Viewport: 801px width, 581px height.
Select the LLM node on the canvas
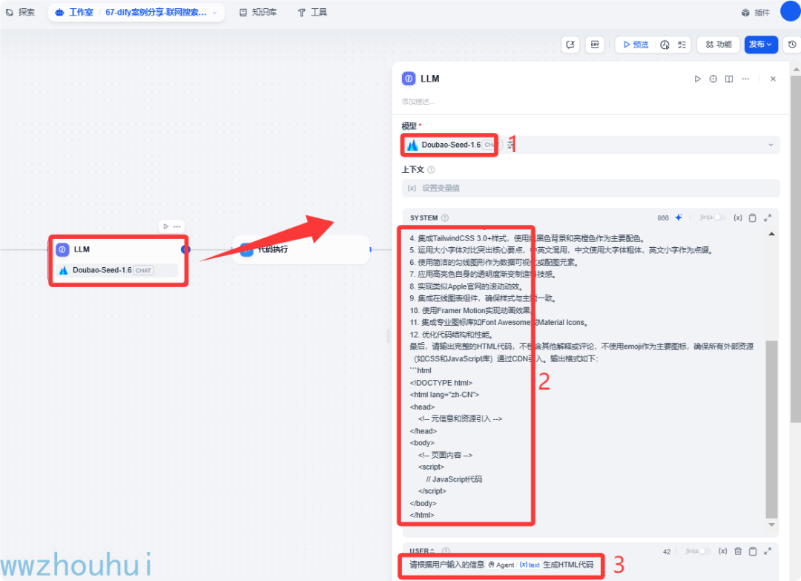(x=119, y=260)
